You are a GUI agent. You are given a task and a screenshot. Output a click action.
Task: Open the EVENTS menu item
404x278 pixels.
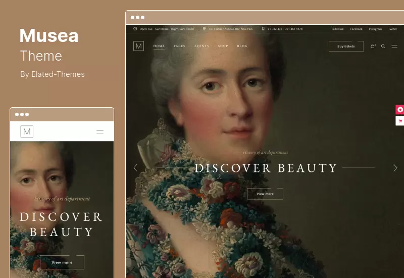click(x=201, y=46)
